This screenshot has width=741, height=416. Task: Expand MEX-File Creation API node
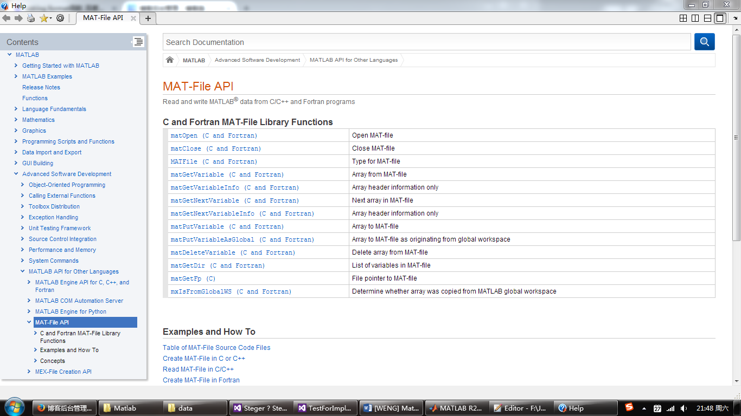29,372
